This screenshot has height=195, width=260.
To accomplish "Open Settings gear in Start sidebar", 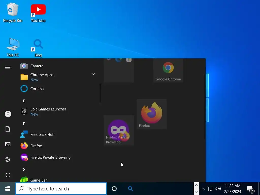I will coord(8,159).
